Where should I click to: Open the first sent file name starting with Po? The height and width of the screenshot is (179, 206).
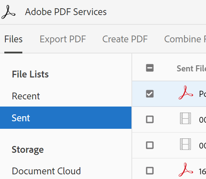tap(202, 94)
